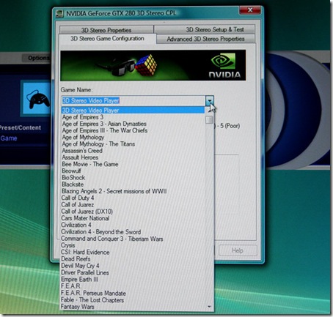Select Empire Earth III

133,280
